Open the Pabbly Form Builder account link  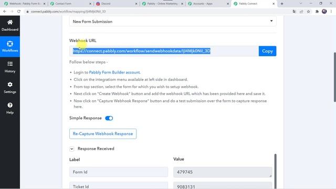point(114,72)
